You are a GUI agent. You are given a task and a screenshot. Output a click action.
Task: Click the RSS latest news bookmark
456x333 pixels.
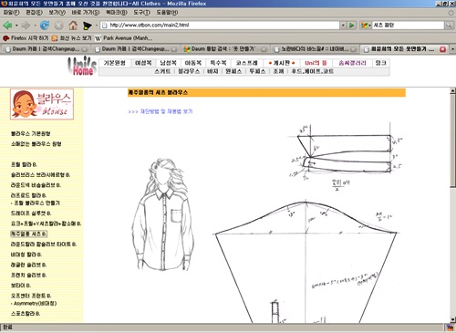pyautogui.click(x=71, y=38)
